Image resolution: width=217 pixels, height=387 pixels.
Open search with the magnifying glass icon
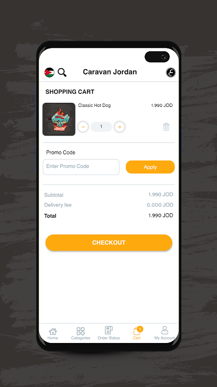pyautogui.click(x=62, y=72)
